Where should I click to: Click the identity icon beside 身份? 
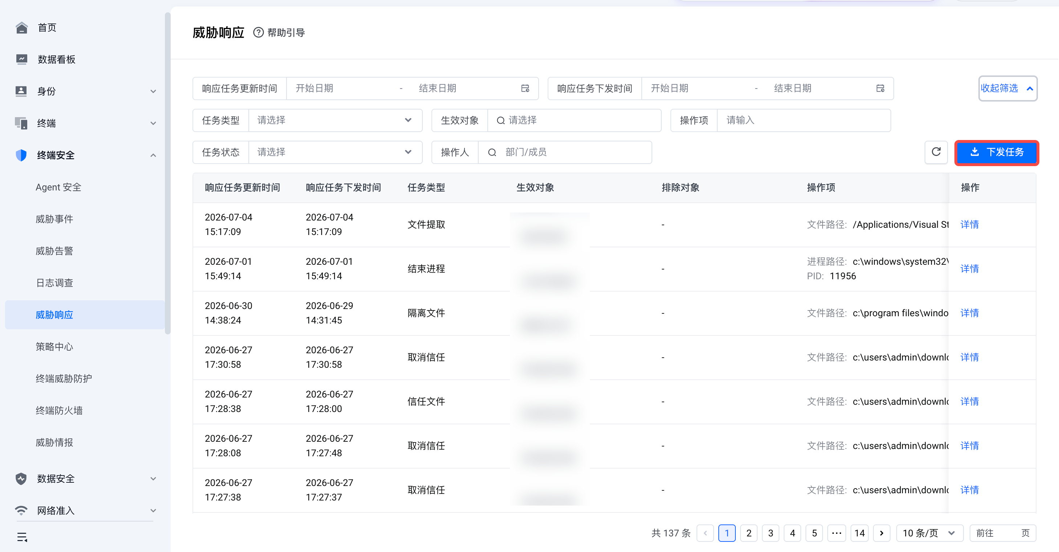click(21, 91)
